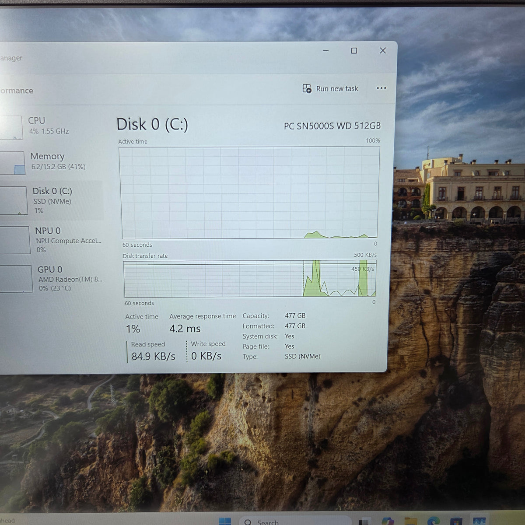
Task: Click the Task Manager taskbar icon
Action: 479,521
